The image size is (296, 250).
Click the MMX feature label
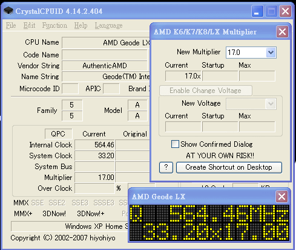[21, 203]
